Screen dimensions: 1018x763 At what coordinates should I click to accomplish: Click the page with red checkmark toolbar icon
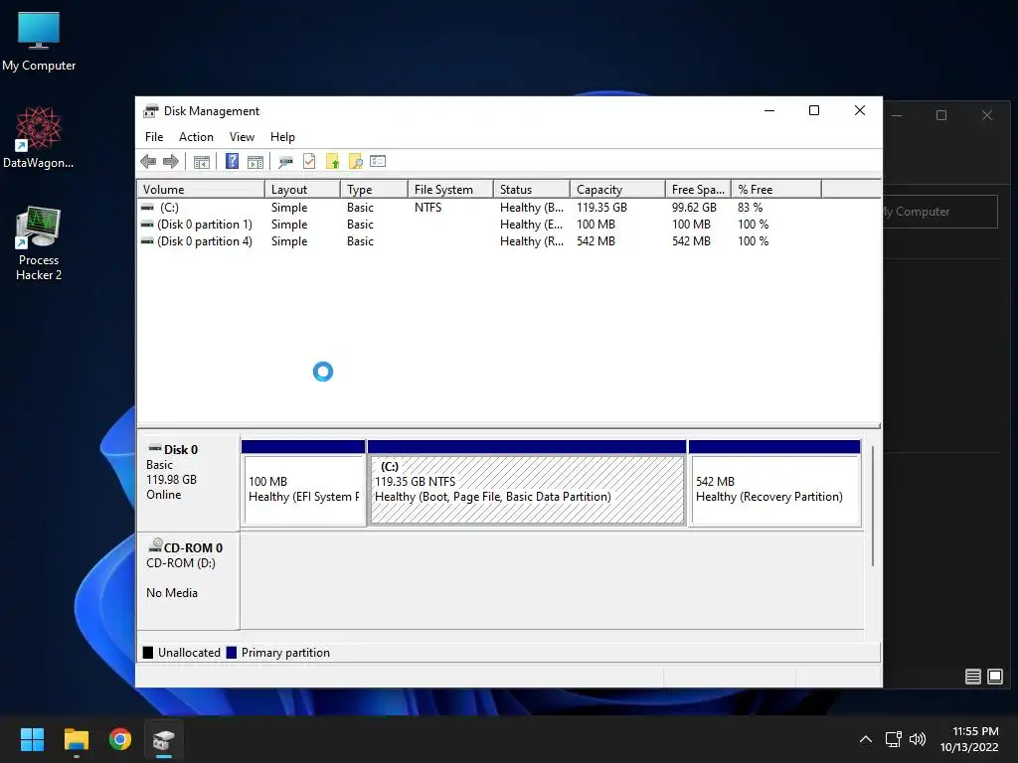[309, 162]
